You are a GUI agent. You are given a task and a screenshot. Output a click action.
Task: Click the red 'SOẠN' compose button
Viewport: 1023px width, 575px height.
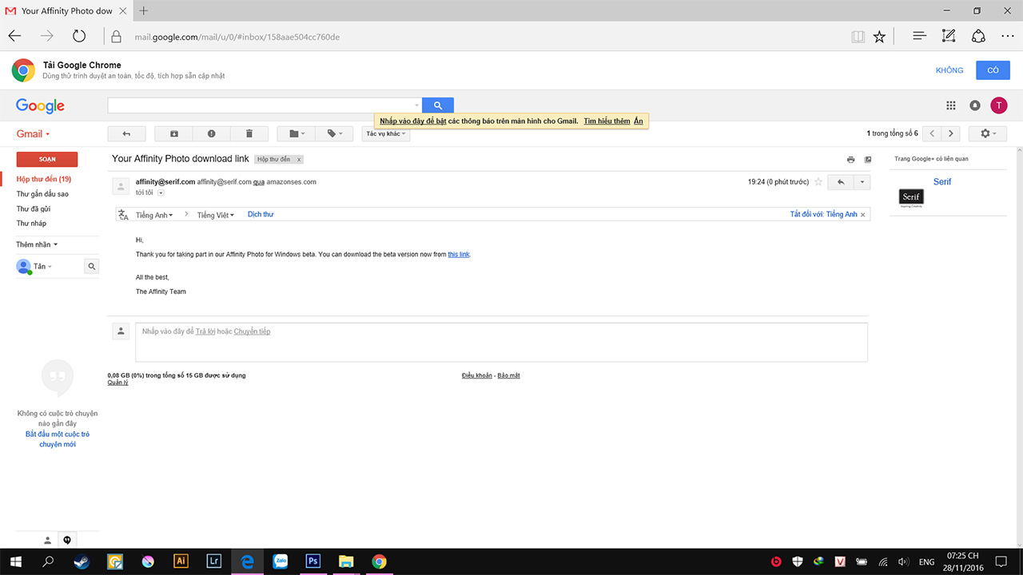click(47, 160)
